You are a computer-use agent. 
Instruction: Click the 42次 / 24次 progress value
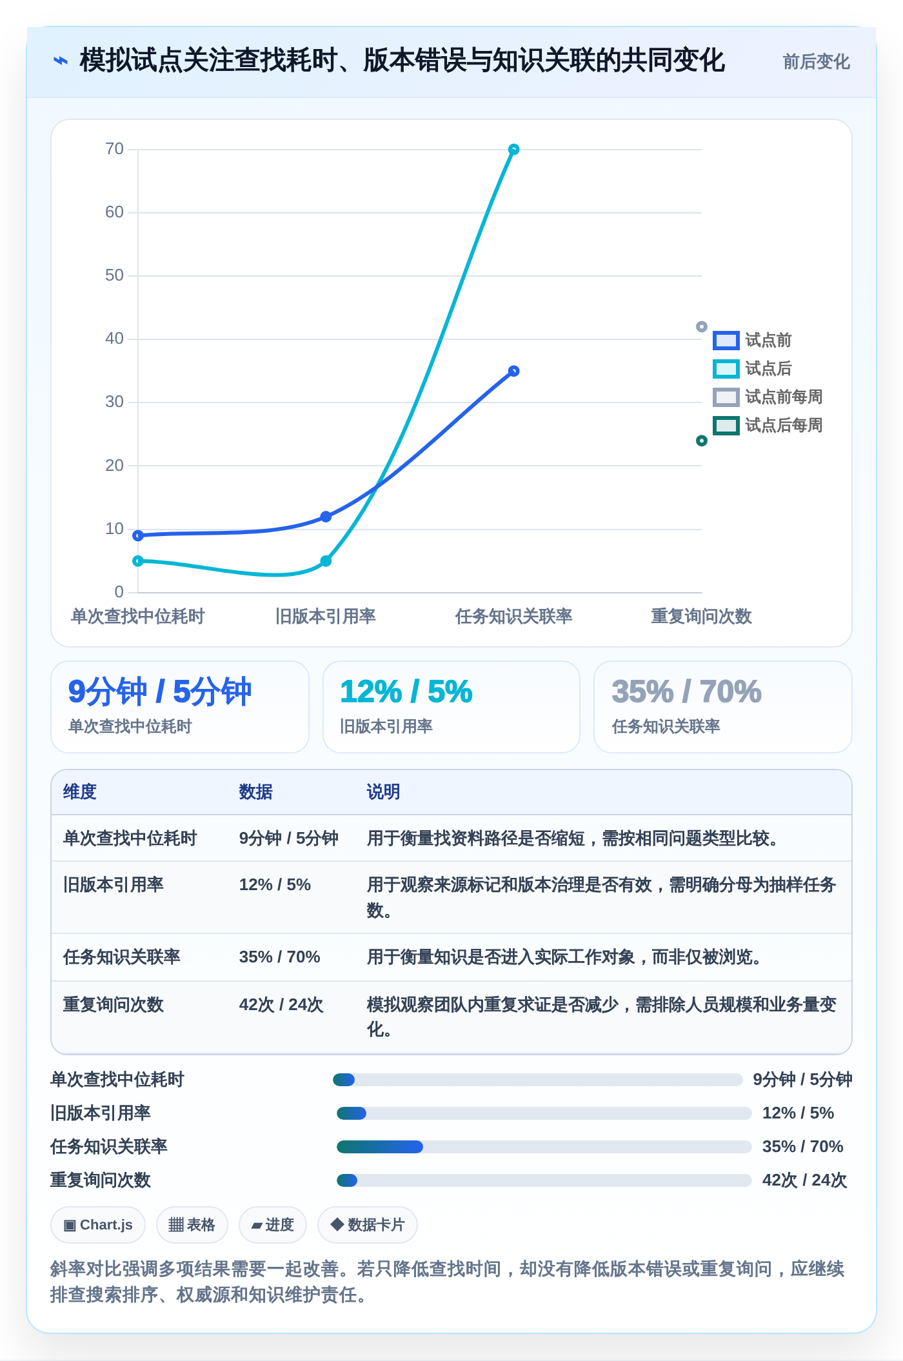click(x=804, y=1180)
